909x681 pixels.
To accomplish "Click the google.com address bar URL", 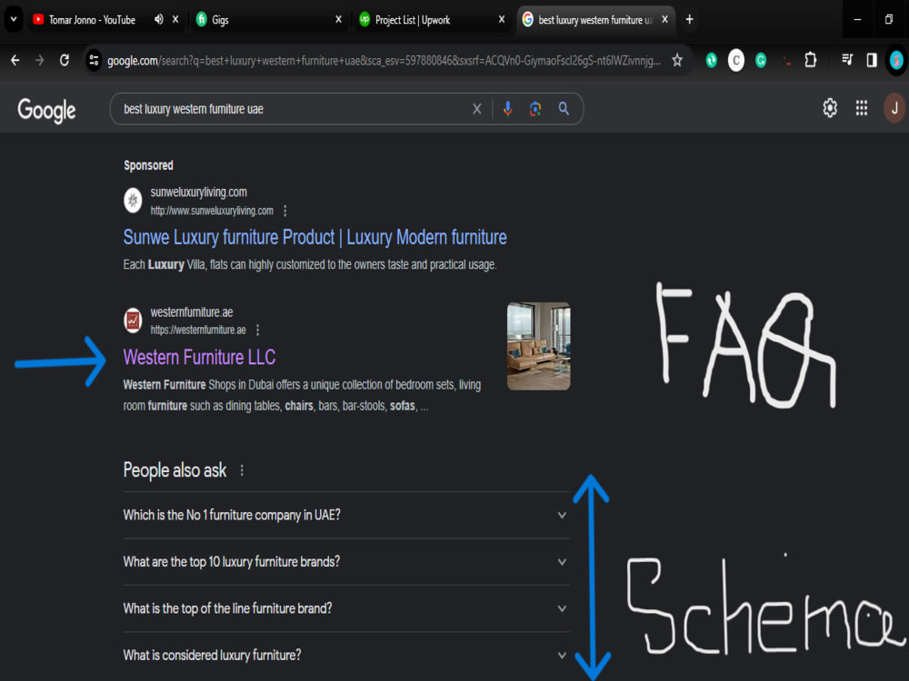I will tap(384, 60).
